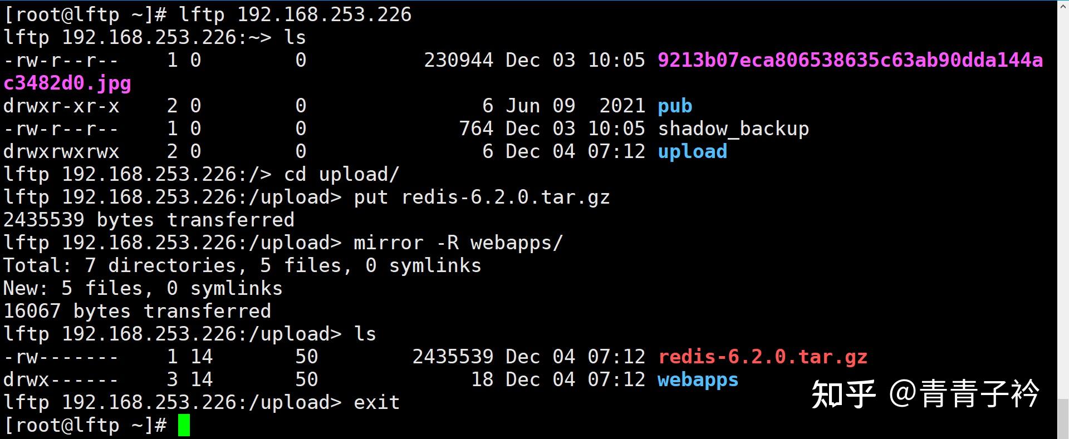Click the 'shadow_backup' file name
Viewport: 1069px width, 439px height.
pos(733,129)
